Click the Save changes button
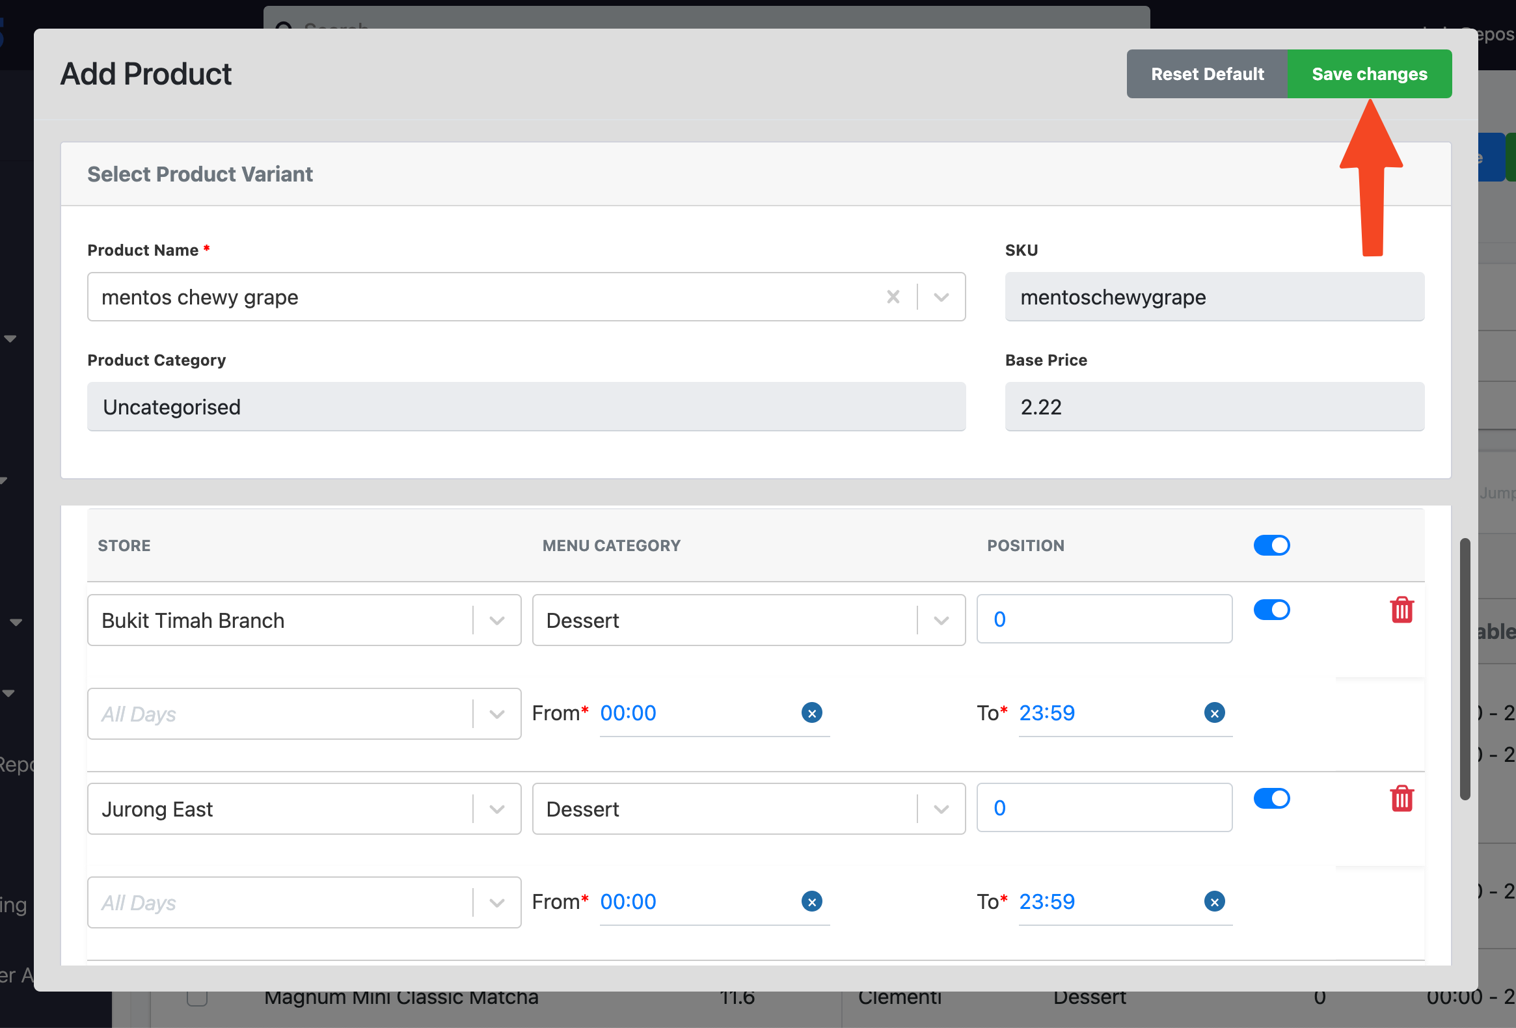Image resolution: width=1516 pixels, height=1028 pixels. pos(1368,74)
